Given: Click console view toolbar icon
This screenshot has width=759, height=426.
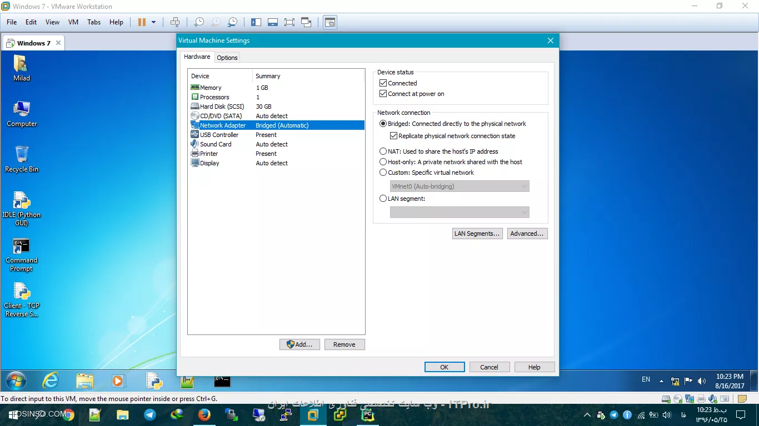Looking at the screenshot, I should pyautogui.click(x=330, y=22).
